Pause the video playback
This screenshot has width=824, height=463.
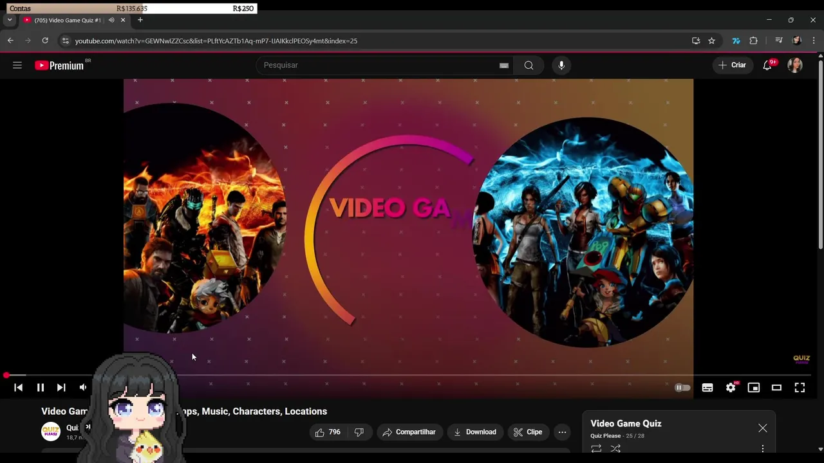(40, 387)
